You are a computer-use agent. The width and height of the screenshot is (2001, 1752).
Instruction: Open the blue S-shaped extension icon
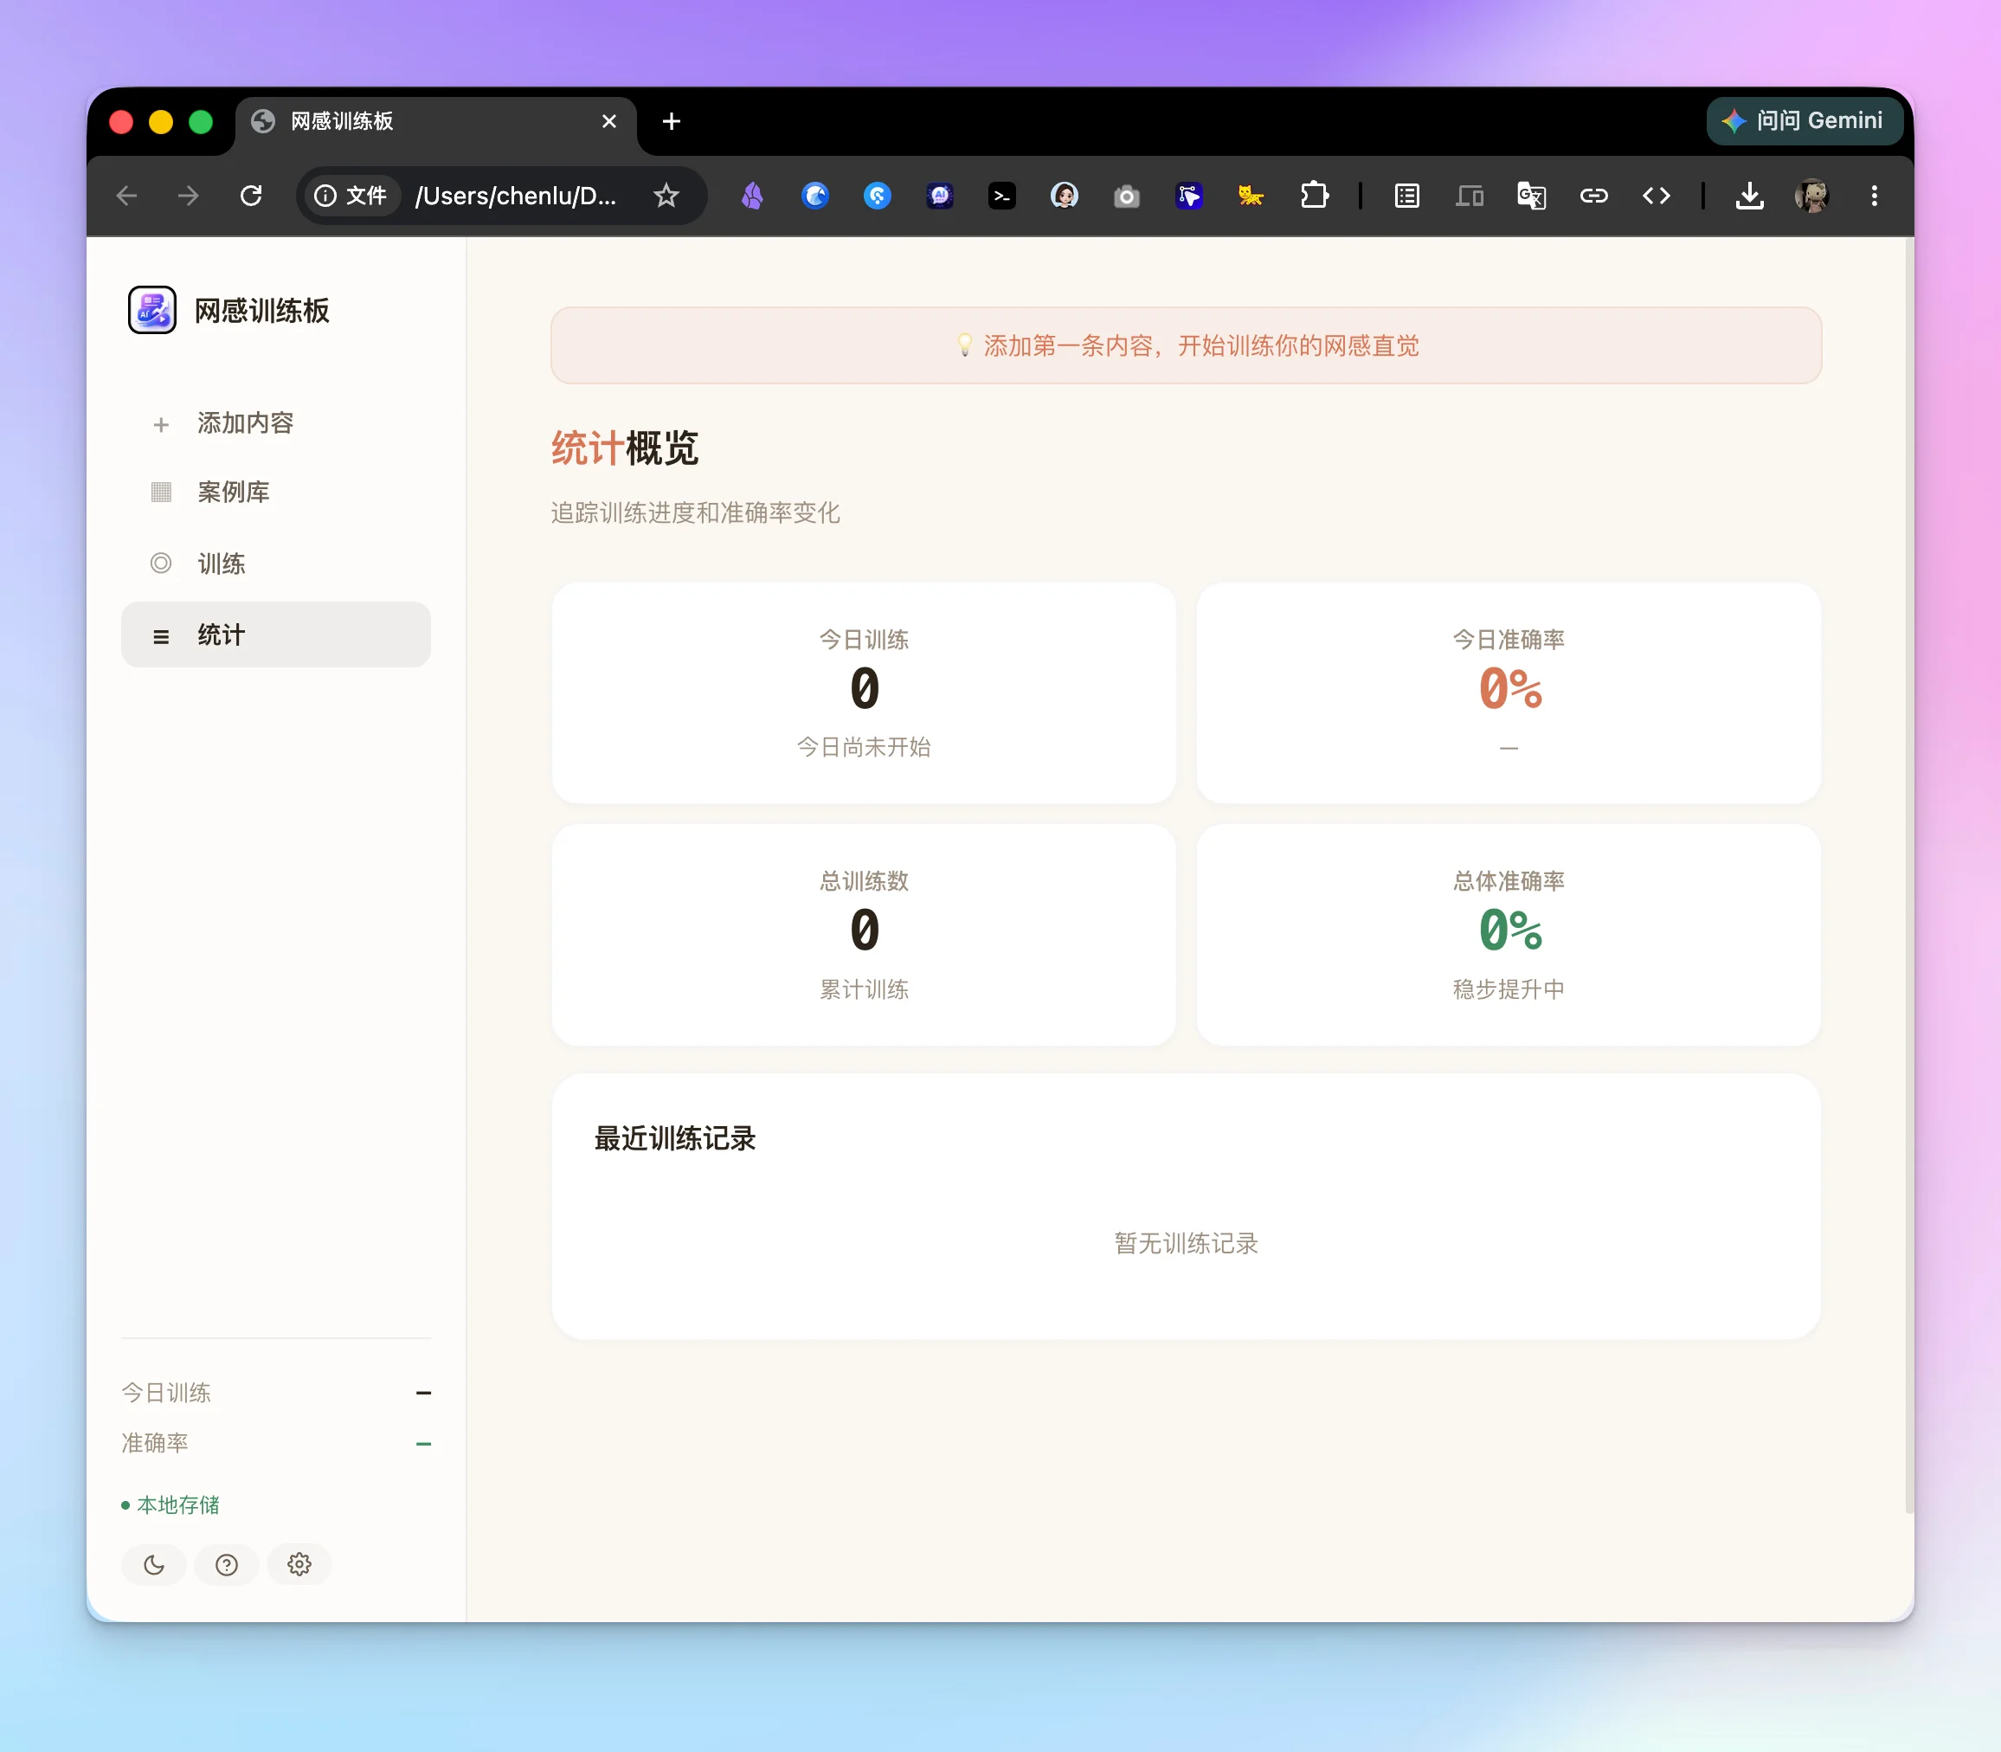tap(878, 196)
